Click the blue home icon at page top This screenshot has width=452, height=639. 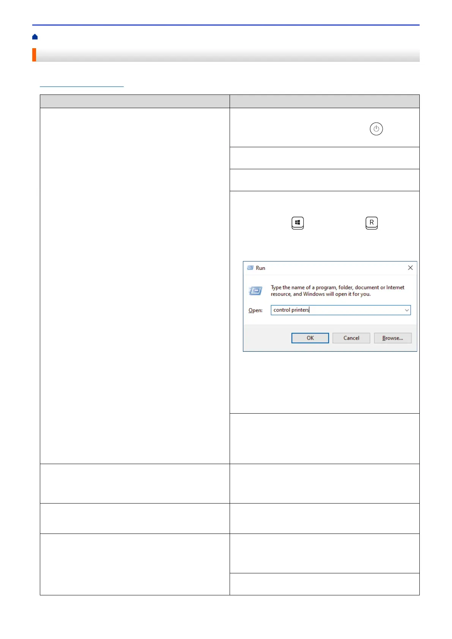[x=35, y=37]
